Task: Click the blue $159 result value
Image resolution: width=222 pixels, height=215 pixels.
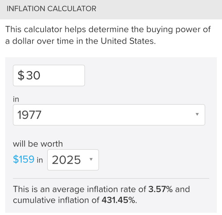Action: (24, 160)
